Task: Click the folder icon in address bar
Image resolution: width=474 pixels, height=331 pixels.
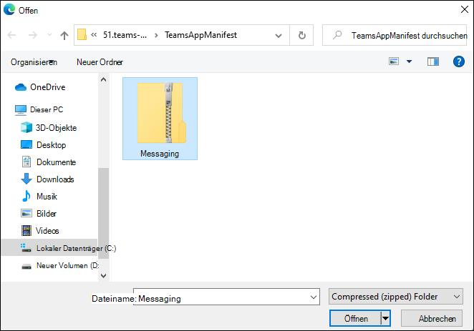Action: [82, 35]
